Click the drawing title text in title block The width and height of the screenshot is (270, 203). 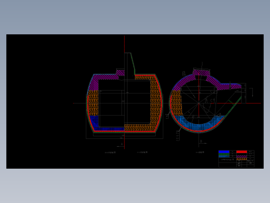click(x=227, y=159)
